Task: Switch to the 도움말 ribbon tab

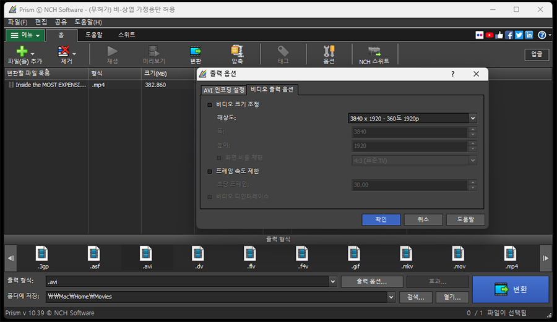Action: pos(94,35)
